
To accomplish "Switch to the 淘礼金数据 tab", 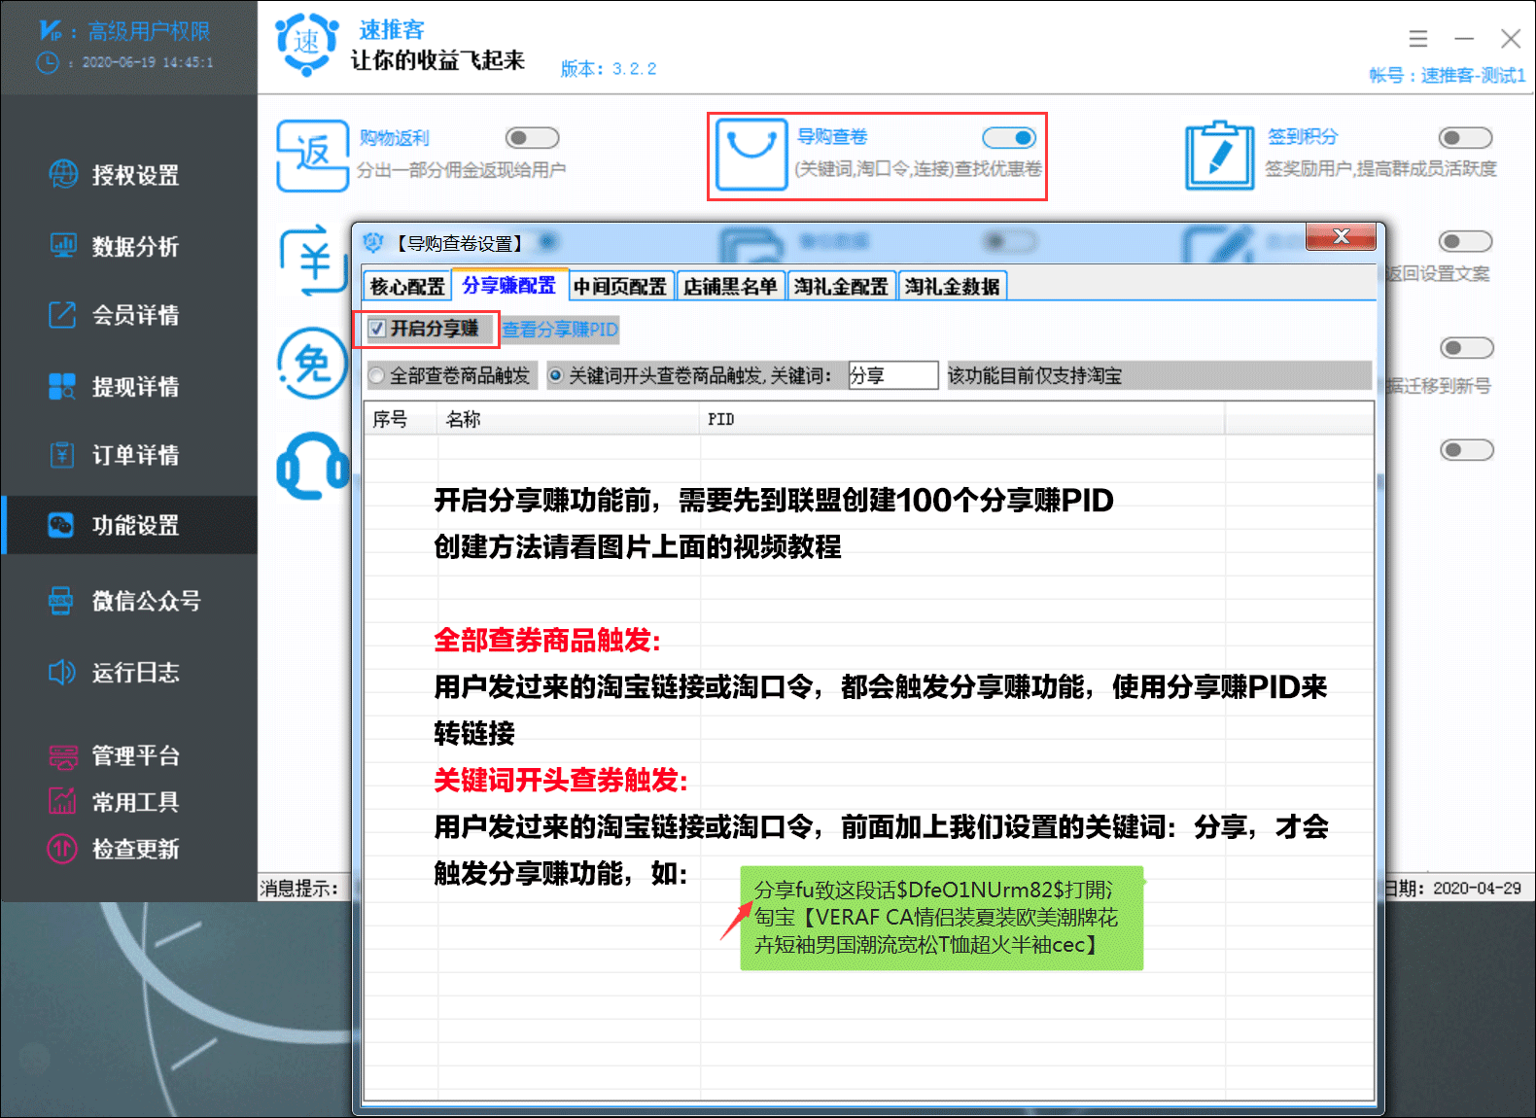I will click(x=952, y=286).
